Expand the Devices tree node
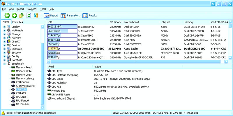The width and height of the screenshot is (233, 116). (x=4, y=45)
